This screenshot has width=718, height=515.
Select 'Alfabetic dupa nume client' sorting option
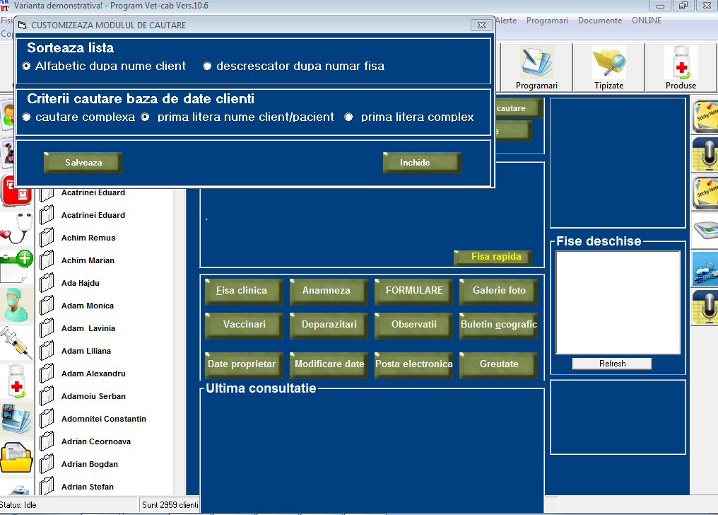27,66
